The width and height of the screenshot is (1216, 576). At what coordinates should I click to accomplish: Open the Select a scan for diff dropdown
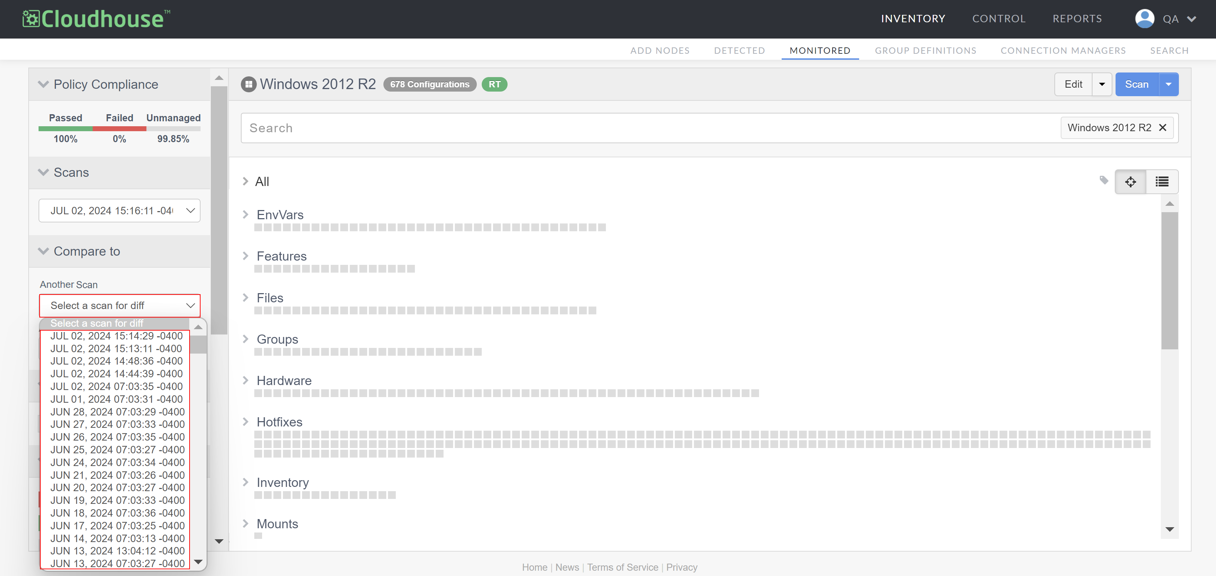120,306
